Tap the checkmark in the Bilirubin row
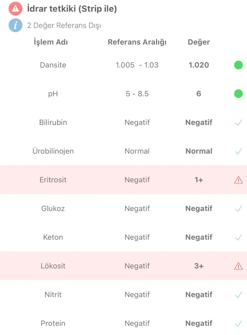Image resolution: width=247 pixels, height=335 pixels. pyautogui.click(x=238, y=123)
